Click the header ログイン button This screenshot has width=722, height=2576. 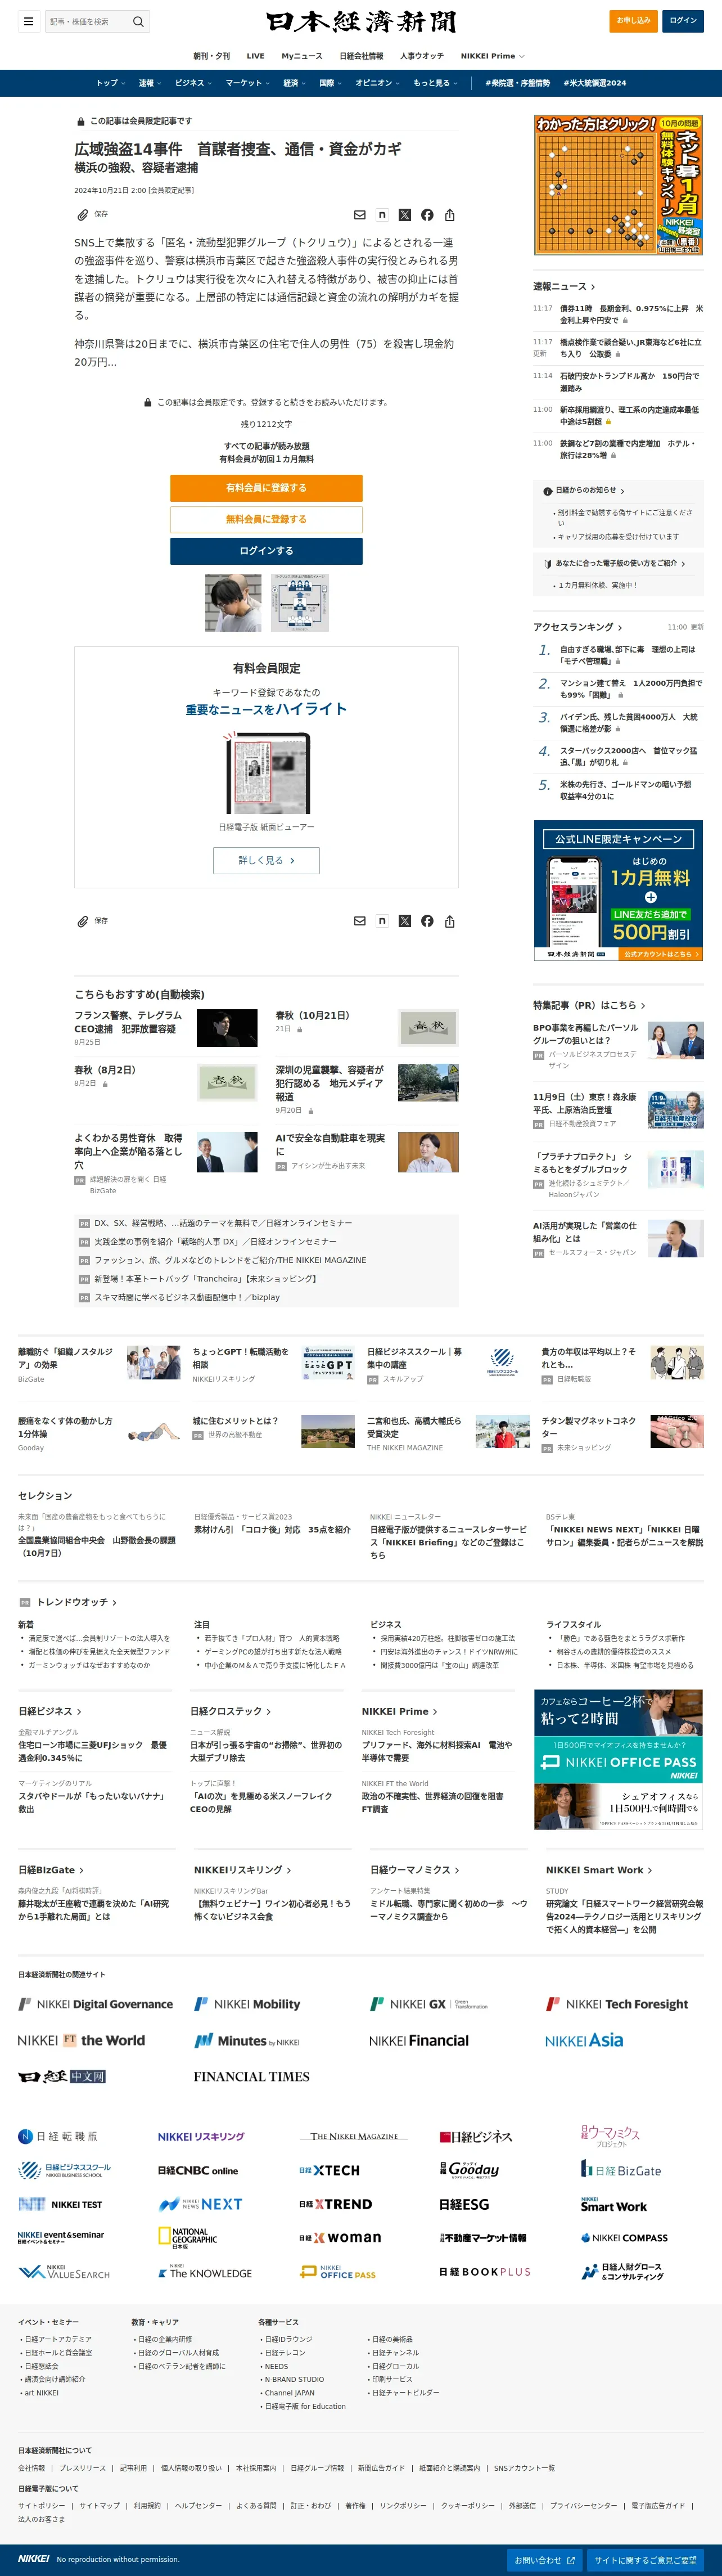point(683,21)
